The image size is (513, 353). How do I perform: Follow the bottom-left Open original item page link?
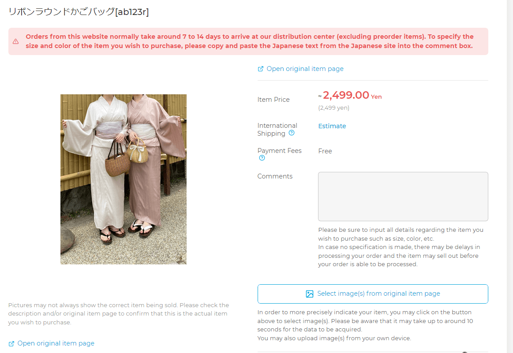[x=56, y=343]
